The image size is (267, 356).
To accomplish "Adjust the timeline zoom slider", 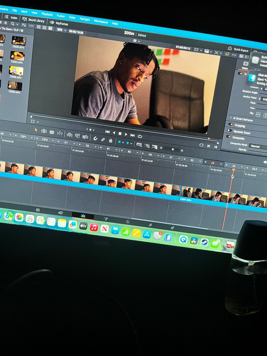I will (172, 149).
